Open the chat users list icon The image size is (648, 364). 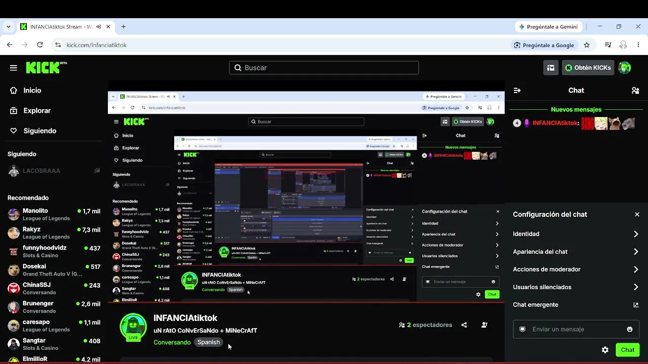pyautogui.click(x=635, y=90)
